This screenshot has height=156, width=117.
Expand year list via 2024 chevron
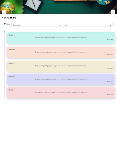(x=110, y=25)
